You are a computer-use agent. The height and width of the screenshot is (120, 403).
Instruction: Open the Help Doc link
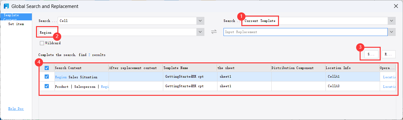pos(16,109)
